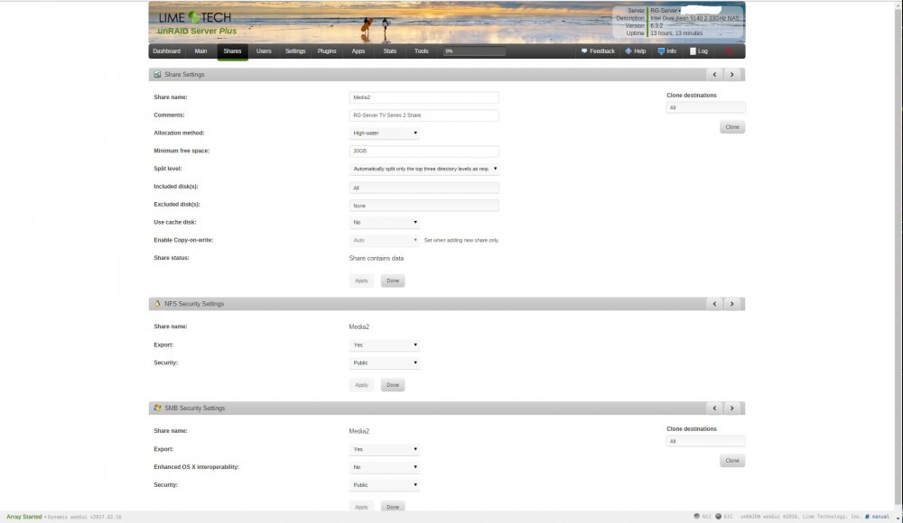
Task: Click the Help diamond icon
Action: tap(628, 51)
